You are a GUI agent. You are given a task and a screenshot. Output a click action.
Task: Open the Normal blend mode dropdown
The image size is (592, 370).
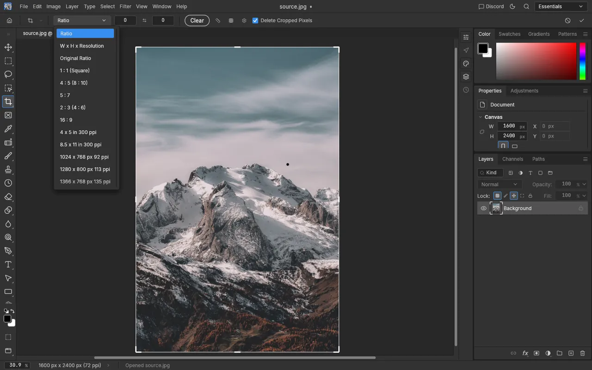point(499,185)
